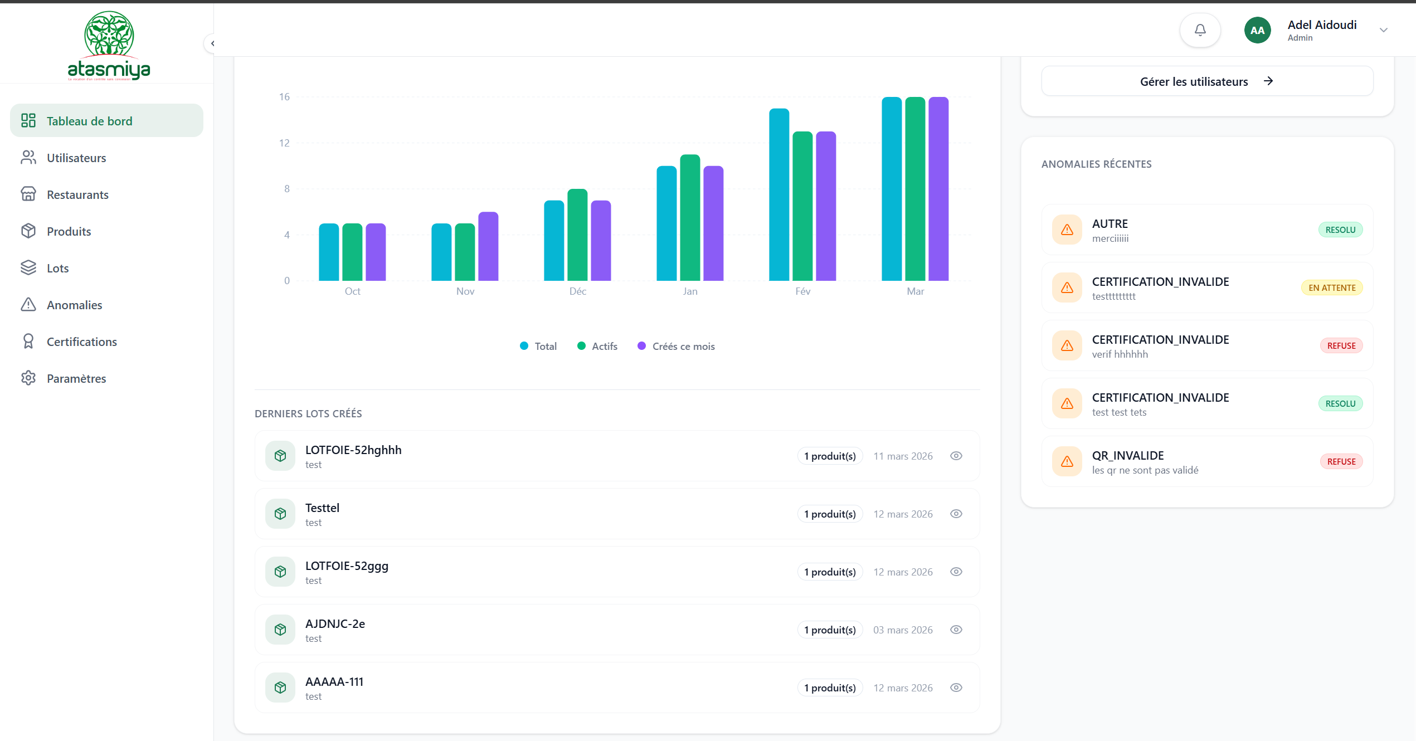Image resolution: width=1416 pixels, height=741 pixels.
Task: Open AUTRE anomaly marked RESOLU
Action: [x=1206, y=230]
